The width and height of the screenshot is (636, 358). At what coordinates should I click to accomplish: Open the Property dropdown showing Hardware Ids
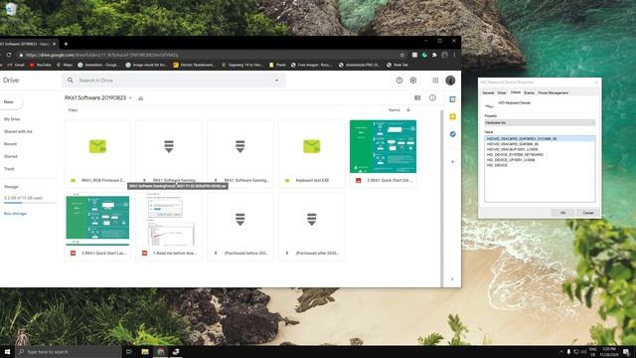[x=540, y=122]
